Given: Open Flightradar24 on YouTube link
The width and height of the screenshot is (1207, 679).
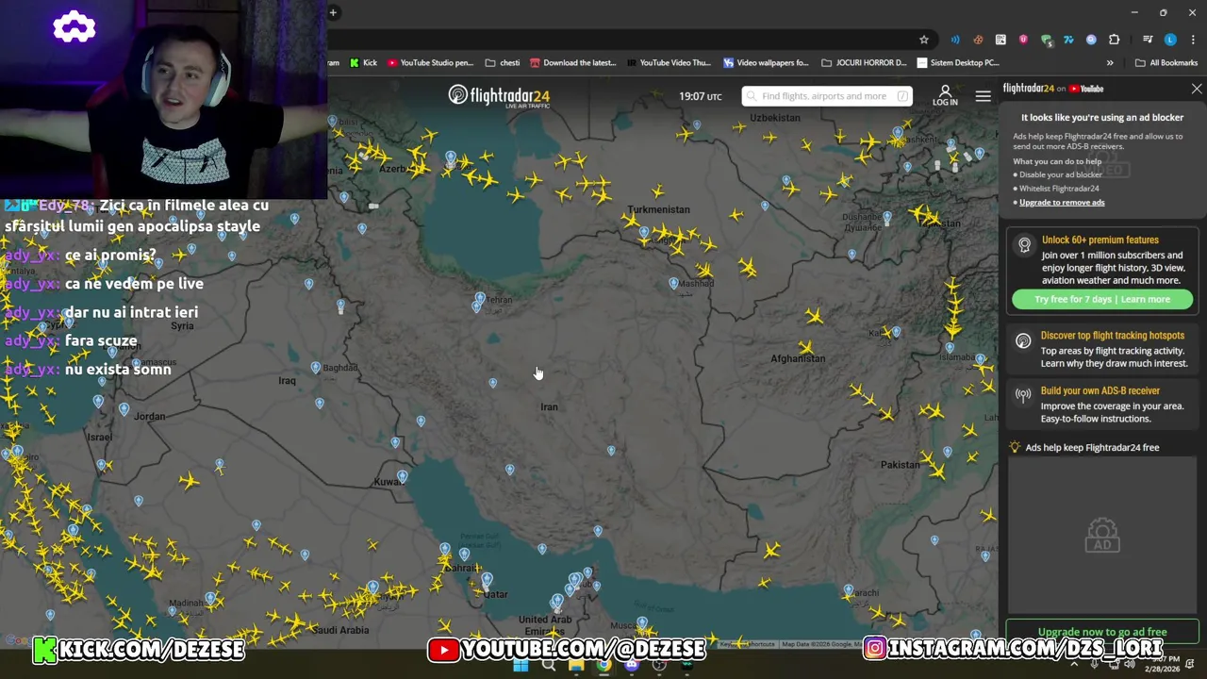Looking at the screenshot, I should (x=1053, y=89).
